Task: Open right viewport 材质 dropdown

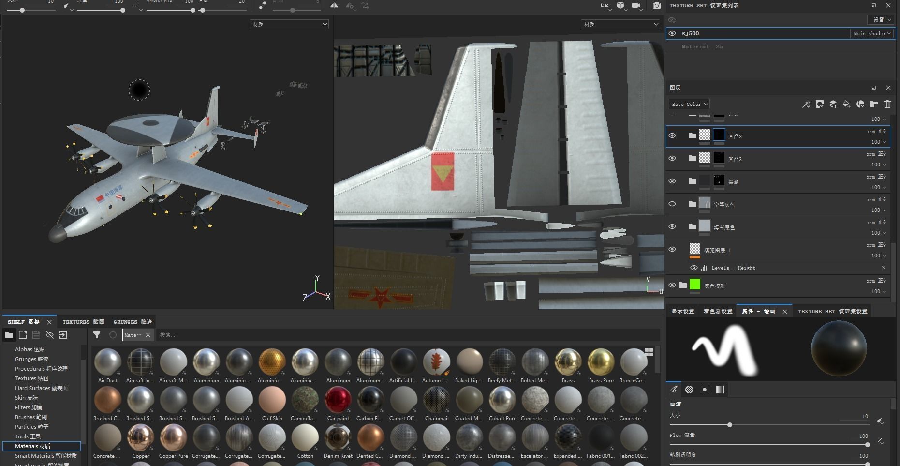Action: coord(620,24)
